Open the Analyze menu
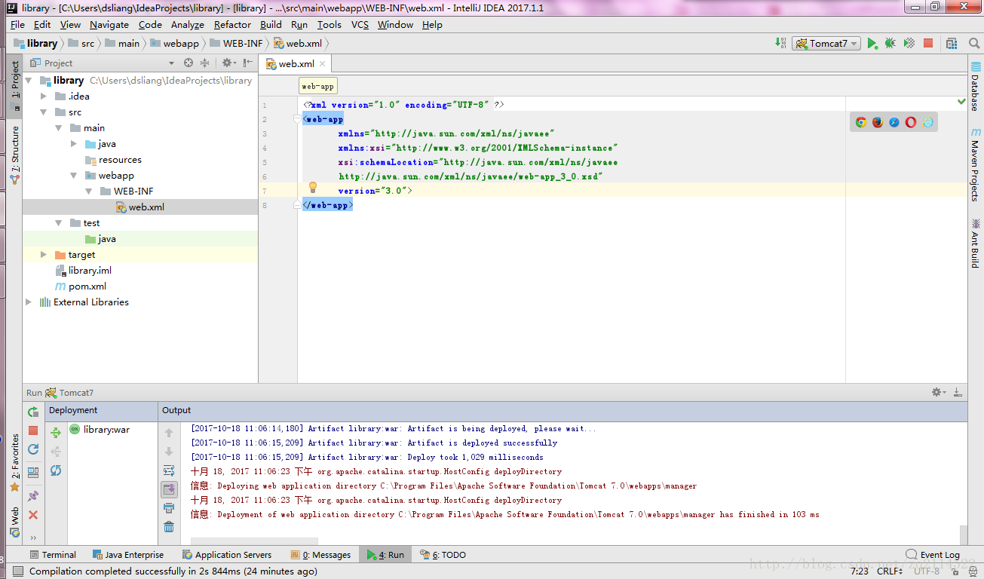 [188, 25]
